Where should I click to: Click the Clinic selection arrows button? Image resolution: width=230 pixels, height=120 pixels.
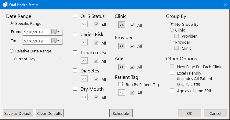click(122, 25)
